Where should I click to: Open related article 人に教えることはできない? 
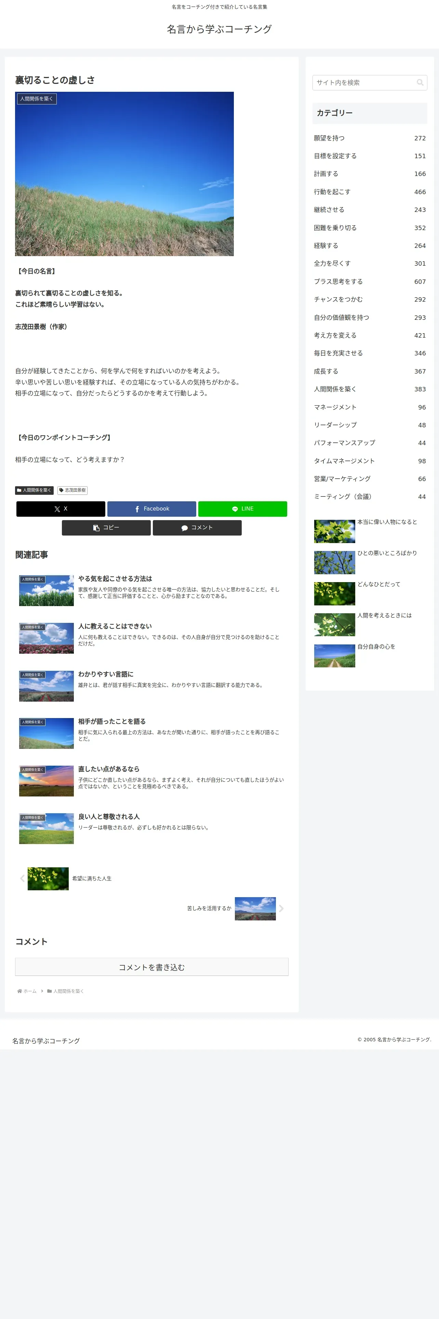(152, 638)
